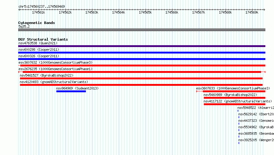Select the red esv2676235 variant bar
Viewport: 274px width, 155px height.
142,72
